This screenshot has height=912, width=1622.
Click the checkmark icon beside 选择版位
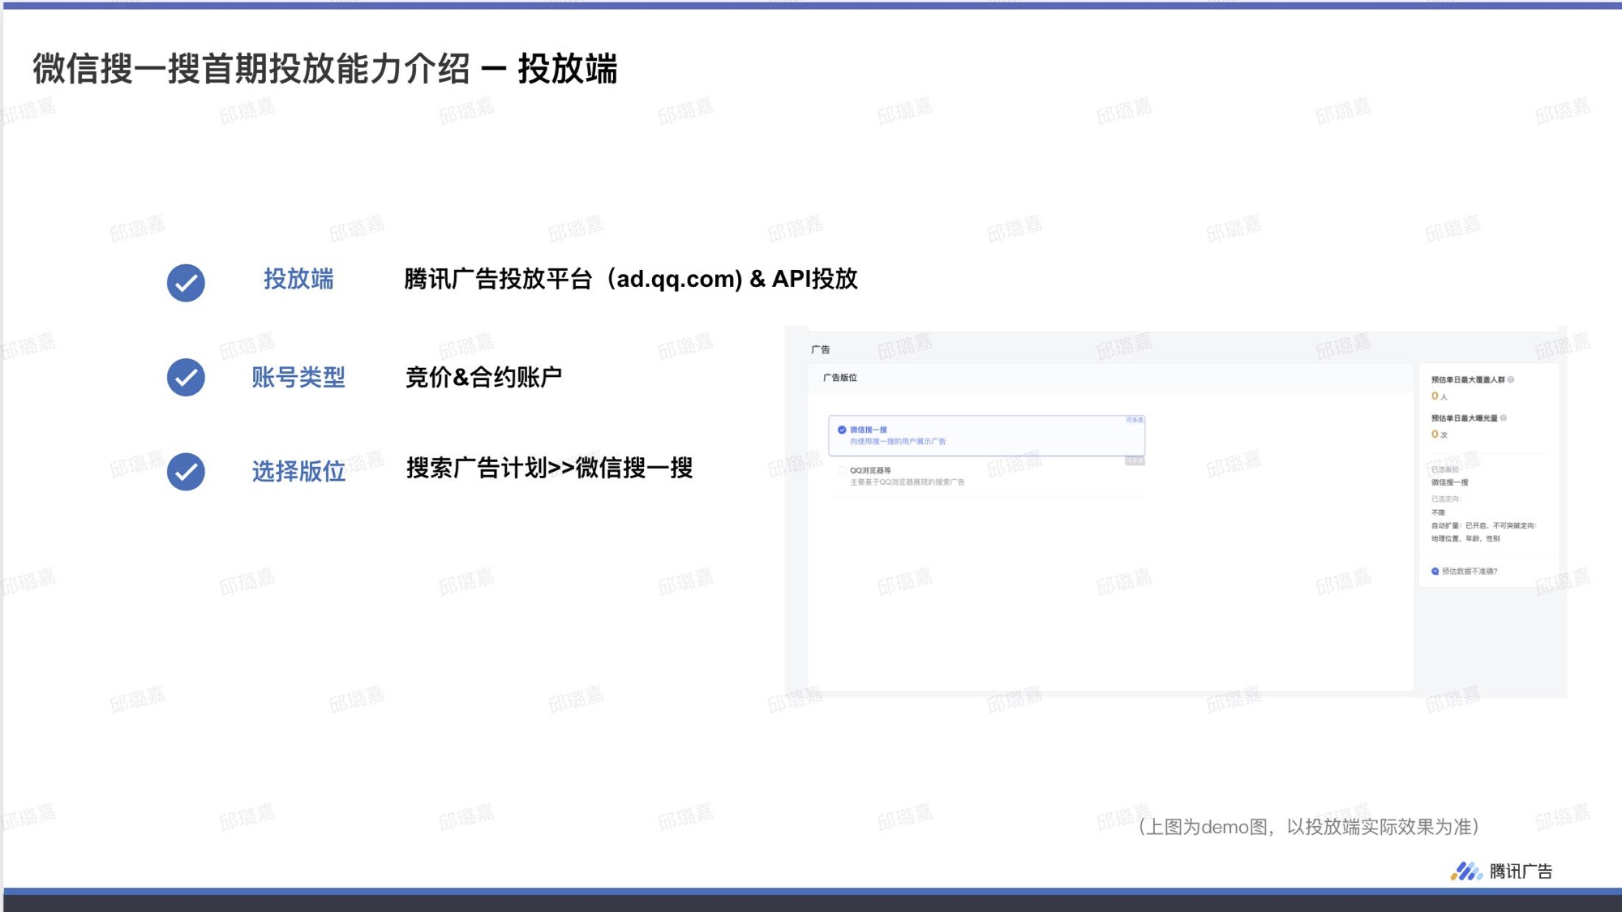pos(186,471)
